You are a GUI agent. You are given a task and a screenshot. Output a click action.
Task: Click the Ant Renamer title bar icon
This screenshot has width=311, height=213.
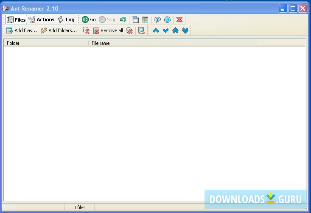pos(6,8)
